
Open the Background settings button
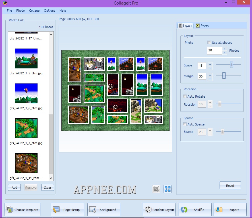[104, 209]
